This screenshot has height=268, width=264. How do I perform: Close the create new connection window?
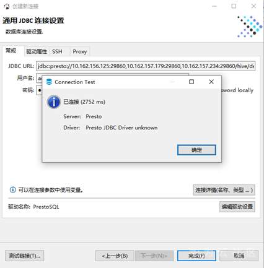coord(253,6)
